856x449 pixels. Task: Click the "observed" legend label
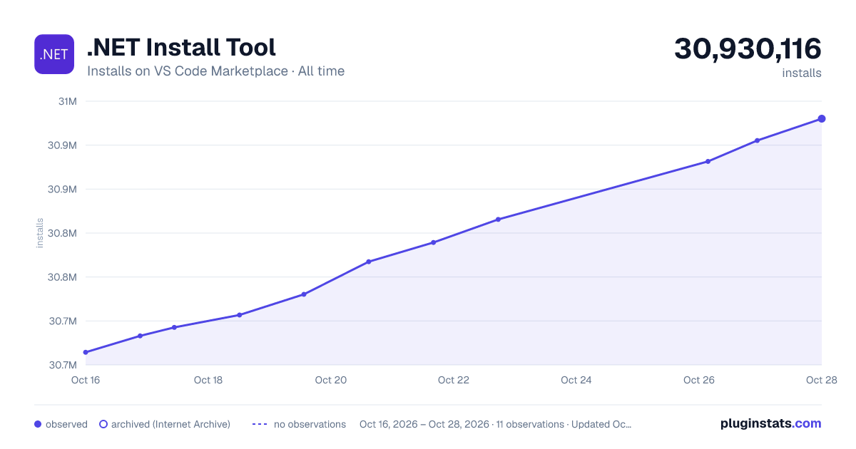click(66, 424)
